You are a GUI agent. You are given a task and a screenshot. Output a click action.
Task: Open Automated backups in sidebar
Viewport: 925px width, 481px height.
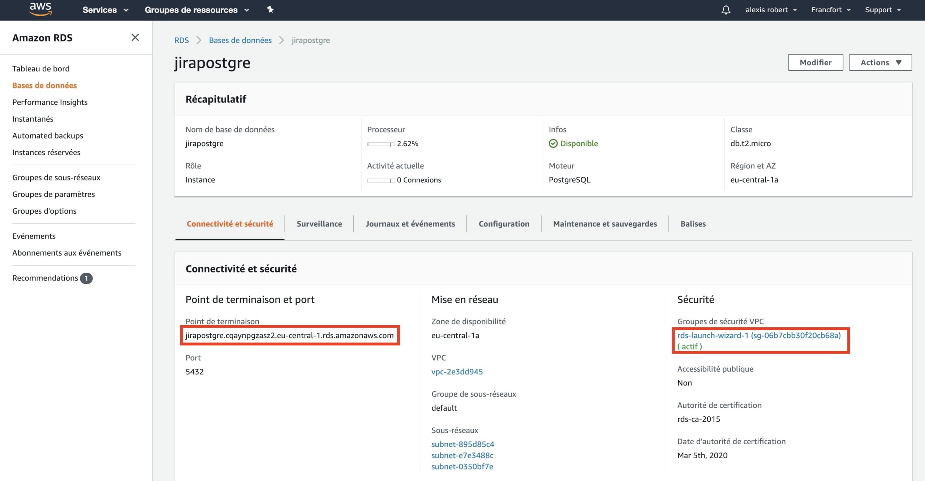pos(48,136)
